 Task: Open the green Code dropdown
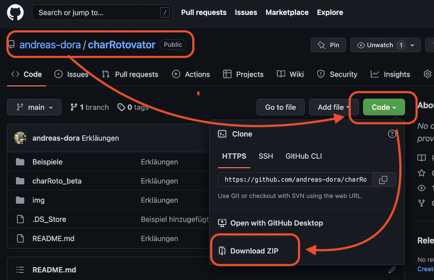pyautogui.click(x=383, y=107)
